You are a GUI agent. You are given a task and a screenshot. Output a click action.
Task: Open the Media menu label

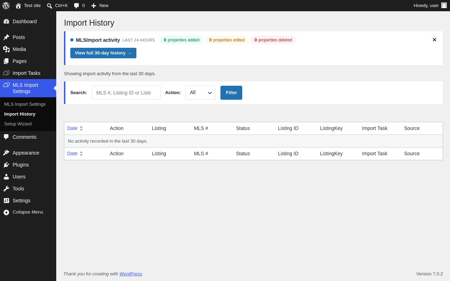point(19,49)
